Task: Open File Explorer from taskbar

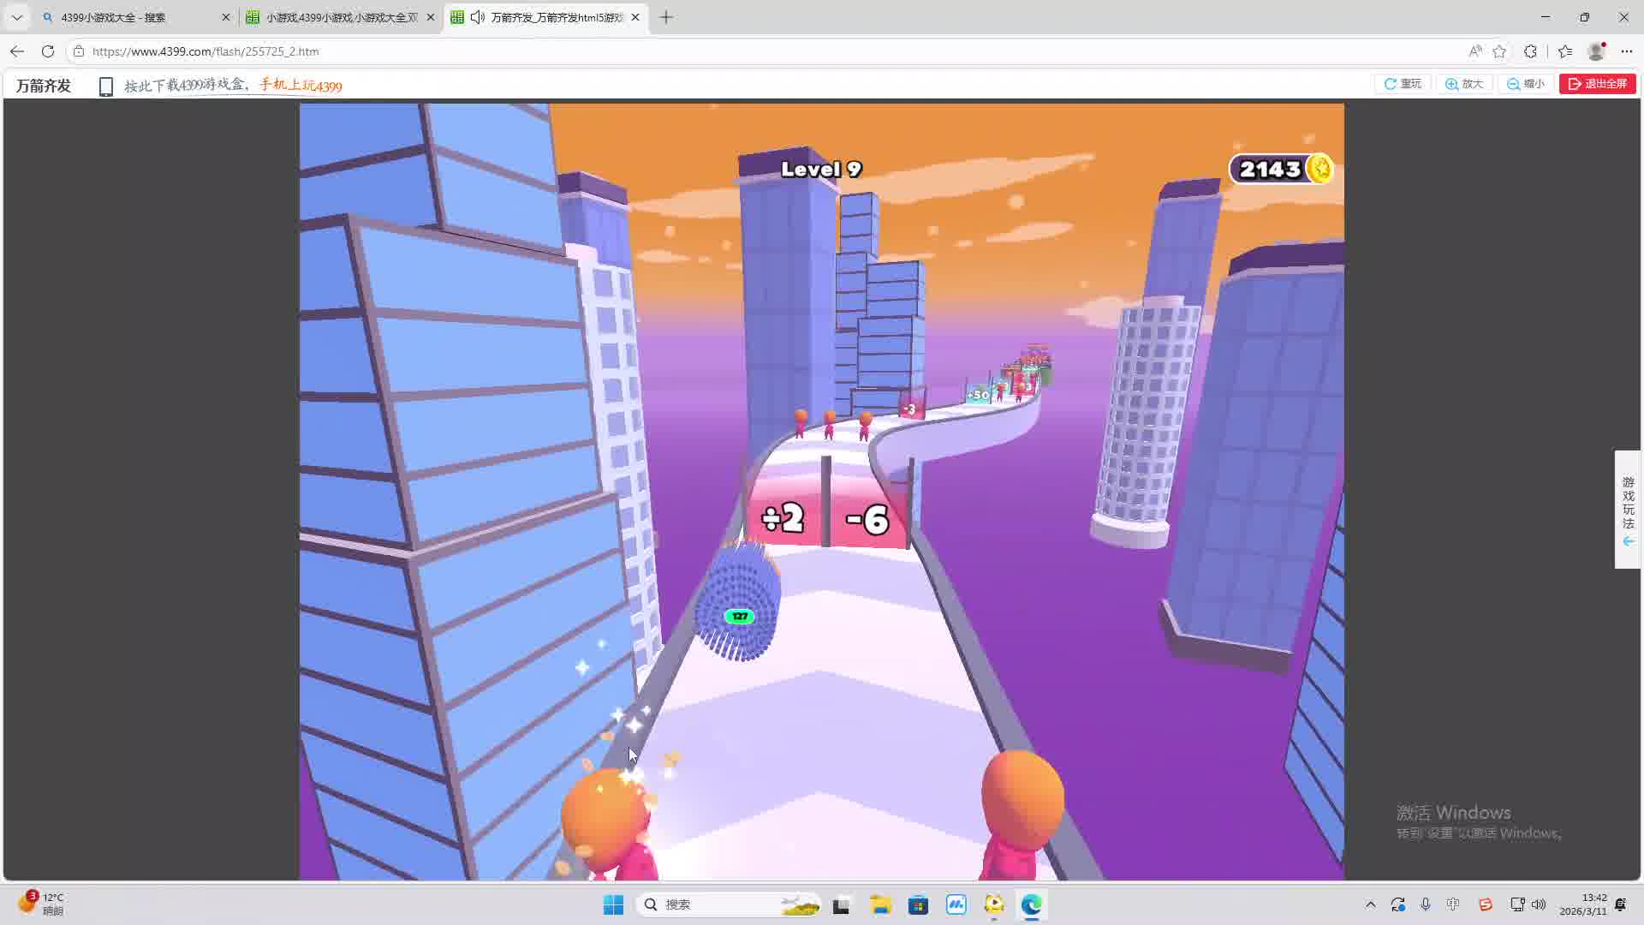Action: [x=881, y=904]
